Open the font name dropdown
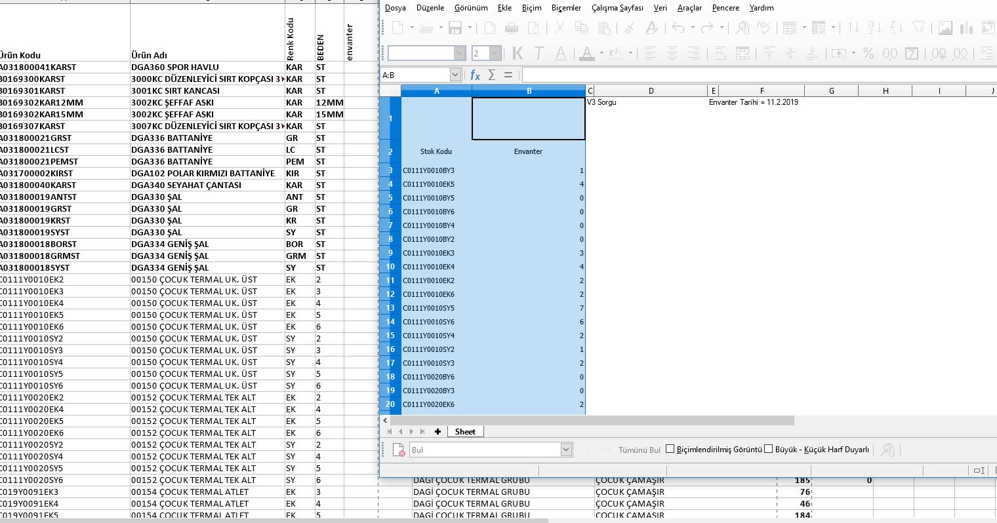 point(459,53)
